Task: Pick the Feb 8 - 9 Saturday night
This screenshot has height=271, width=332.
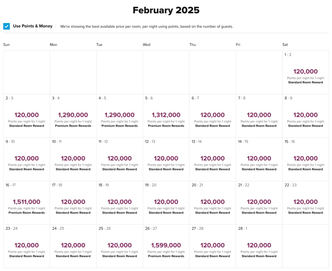Action: point(306,116)
